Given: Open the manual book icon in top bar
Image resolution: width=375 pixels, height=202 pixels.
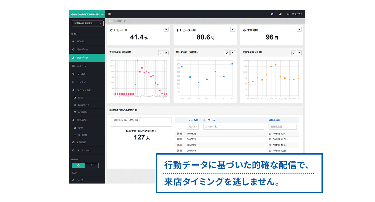Looking at the screenshot, I should (280, 14).
